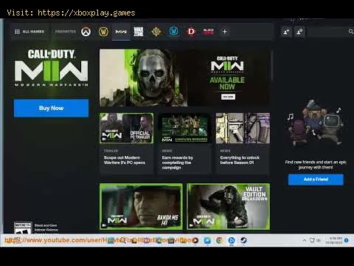Select the Modern Warfare II tab
Viewport: 354px width, 266px height.
(121, 32)
